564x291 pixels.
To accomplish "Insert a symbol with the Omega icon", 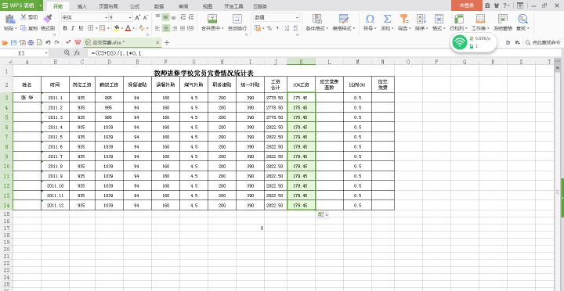I will coord(370,19).
